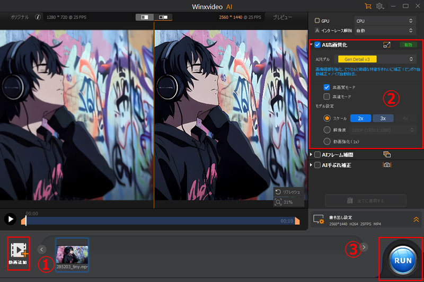Enable the 高速モード checkbox
This screenshot has width=424, height=282.
pyautogui.click(x=326, y=96)
